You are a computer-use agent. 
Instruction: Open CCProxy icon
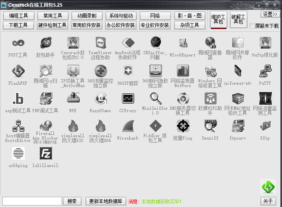[x=128, y=98]
